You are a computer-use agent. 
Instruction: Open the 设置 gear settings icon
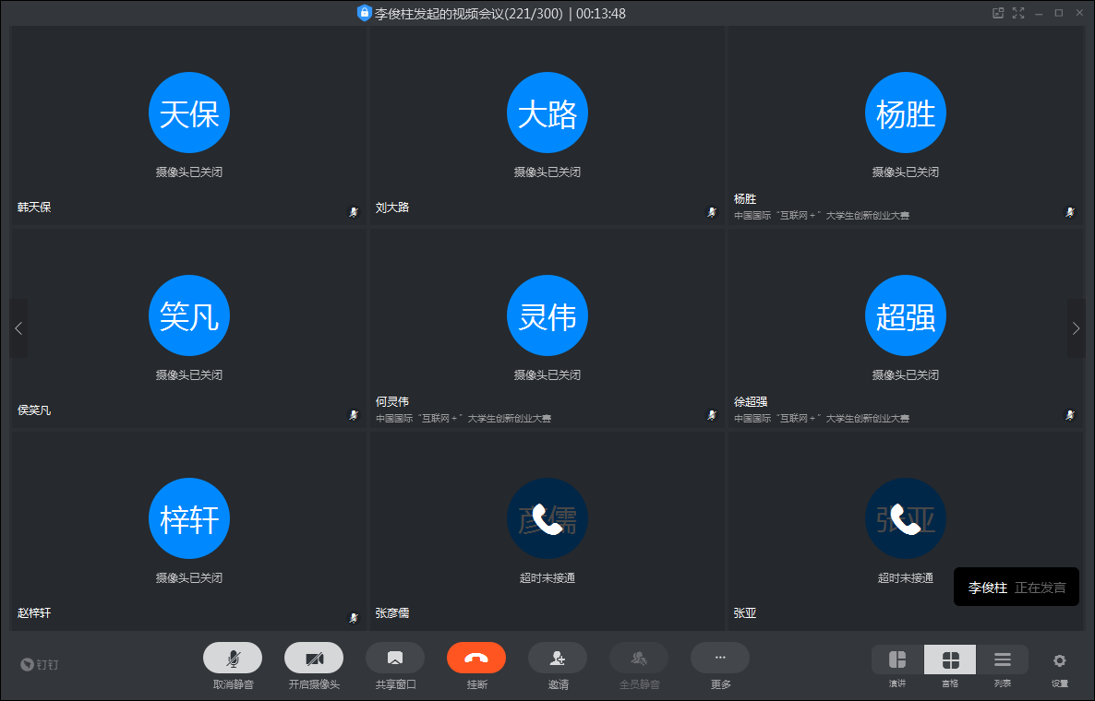click(x=1059, y=660)
